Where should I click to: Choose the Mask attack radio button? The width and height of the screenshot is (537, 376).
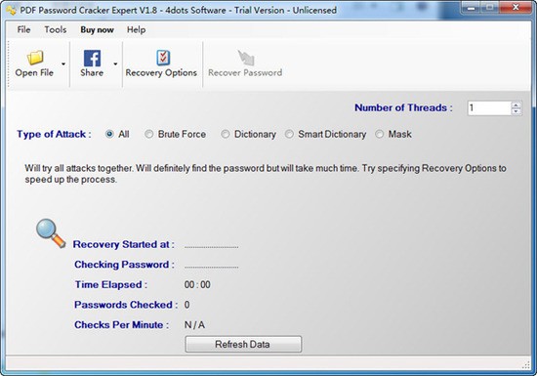[379, 134]
